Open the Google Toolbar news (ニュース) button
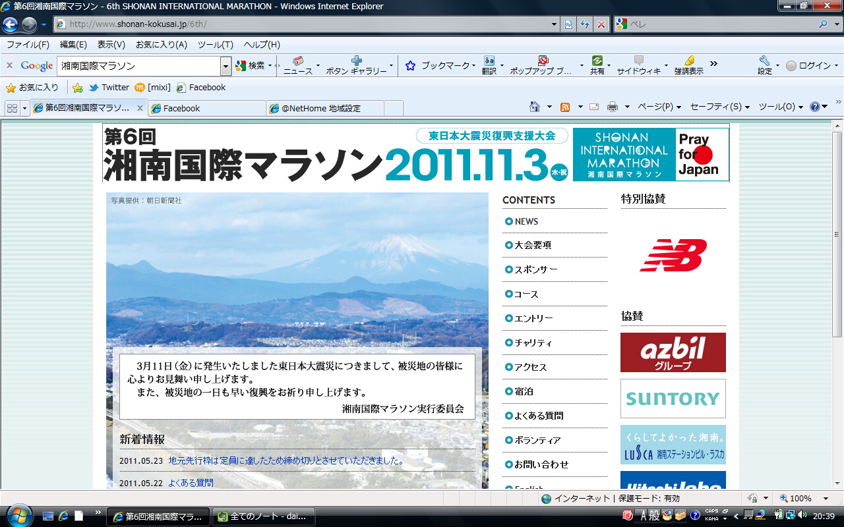 (x=298, y=65)
